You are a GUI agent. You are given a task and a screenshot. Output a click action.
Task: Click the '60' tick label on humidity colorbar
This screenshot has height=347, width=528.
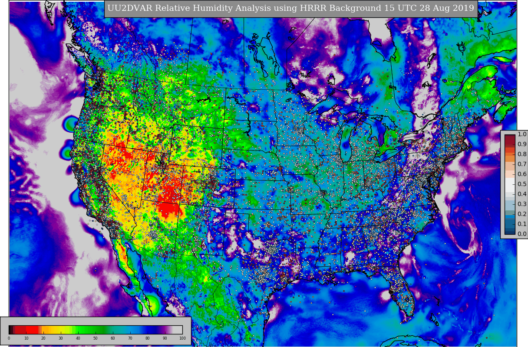[112, 338]
